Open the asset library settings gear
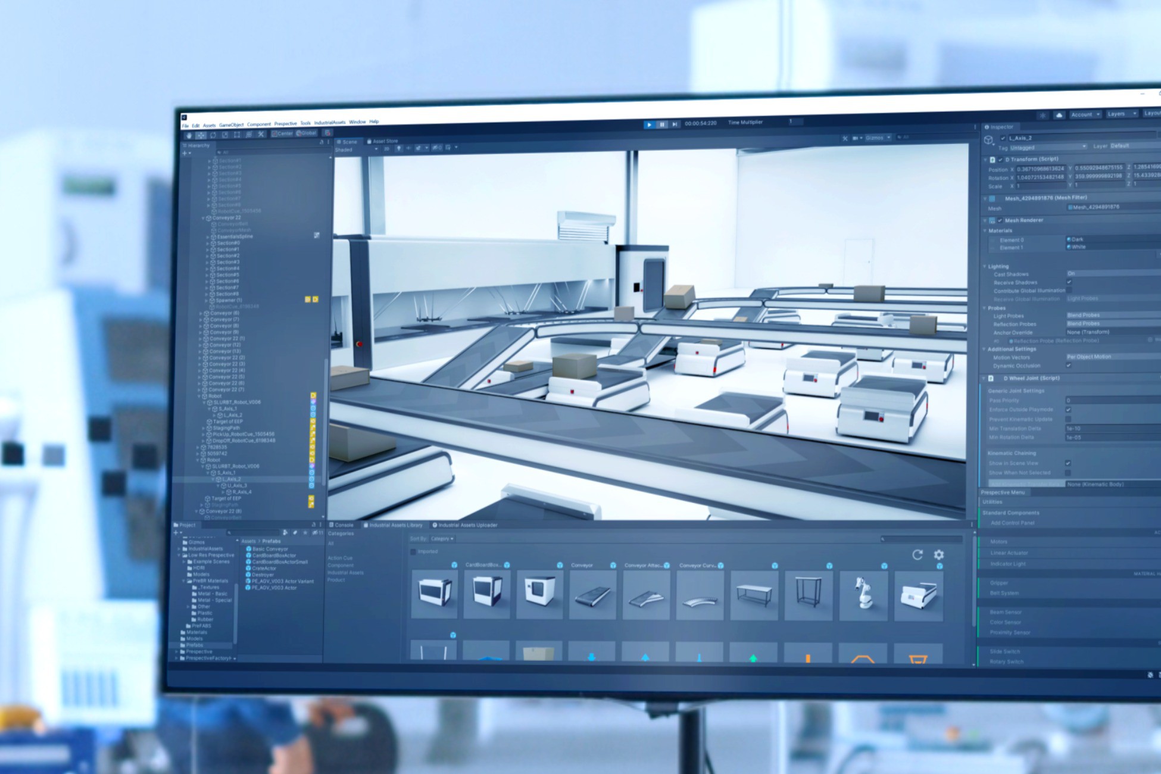The width and height of the screenshot is (1161, 774). (939, 554)
